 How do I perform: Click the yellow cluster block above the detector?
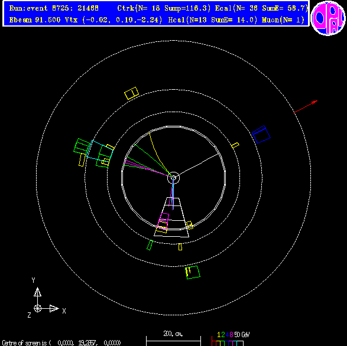(131, 93)
